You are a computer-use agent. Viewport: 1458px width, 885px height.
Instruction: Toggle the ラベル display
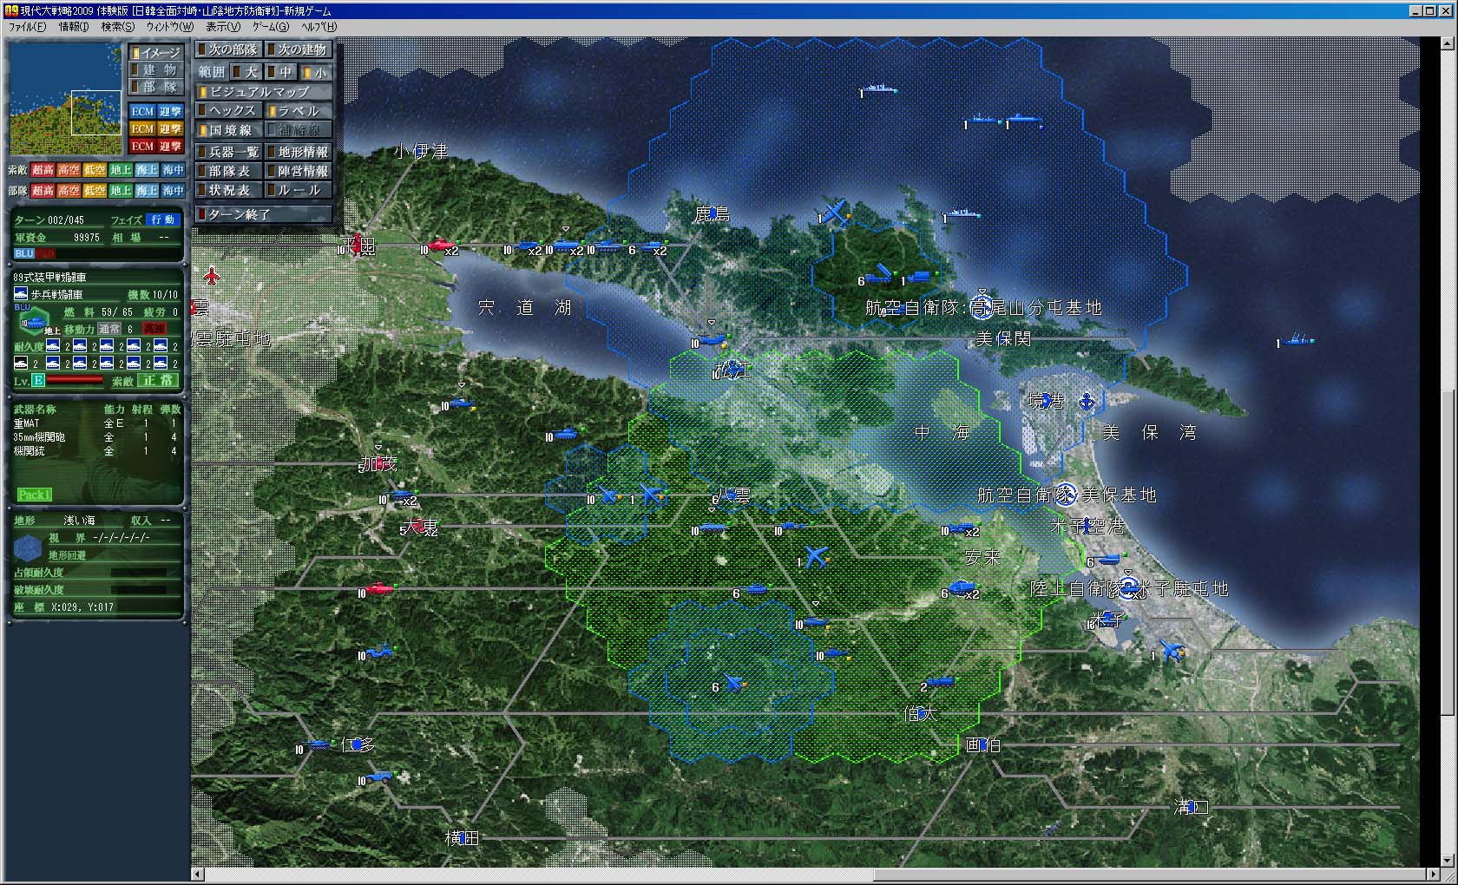coord(299,110)
